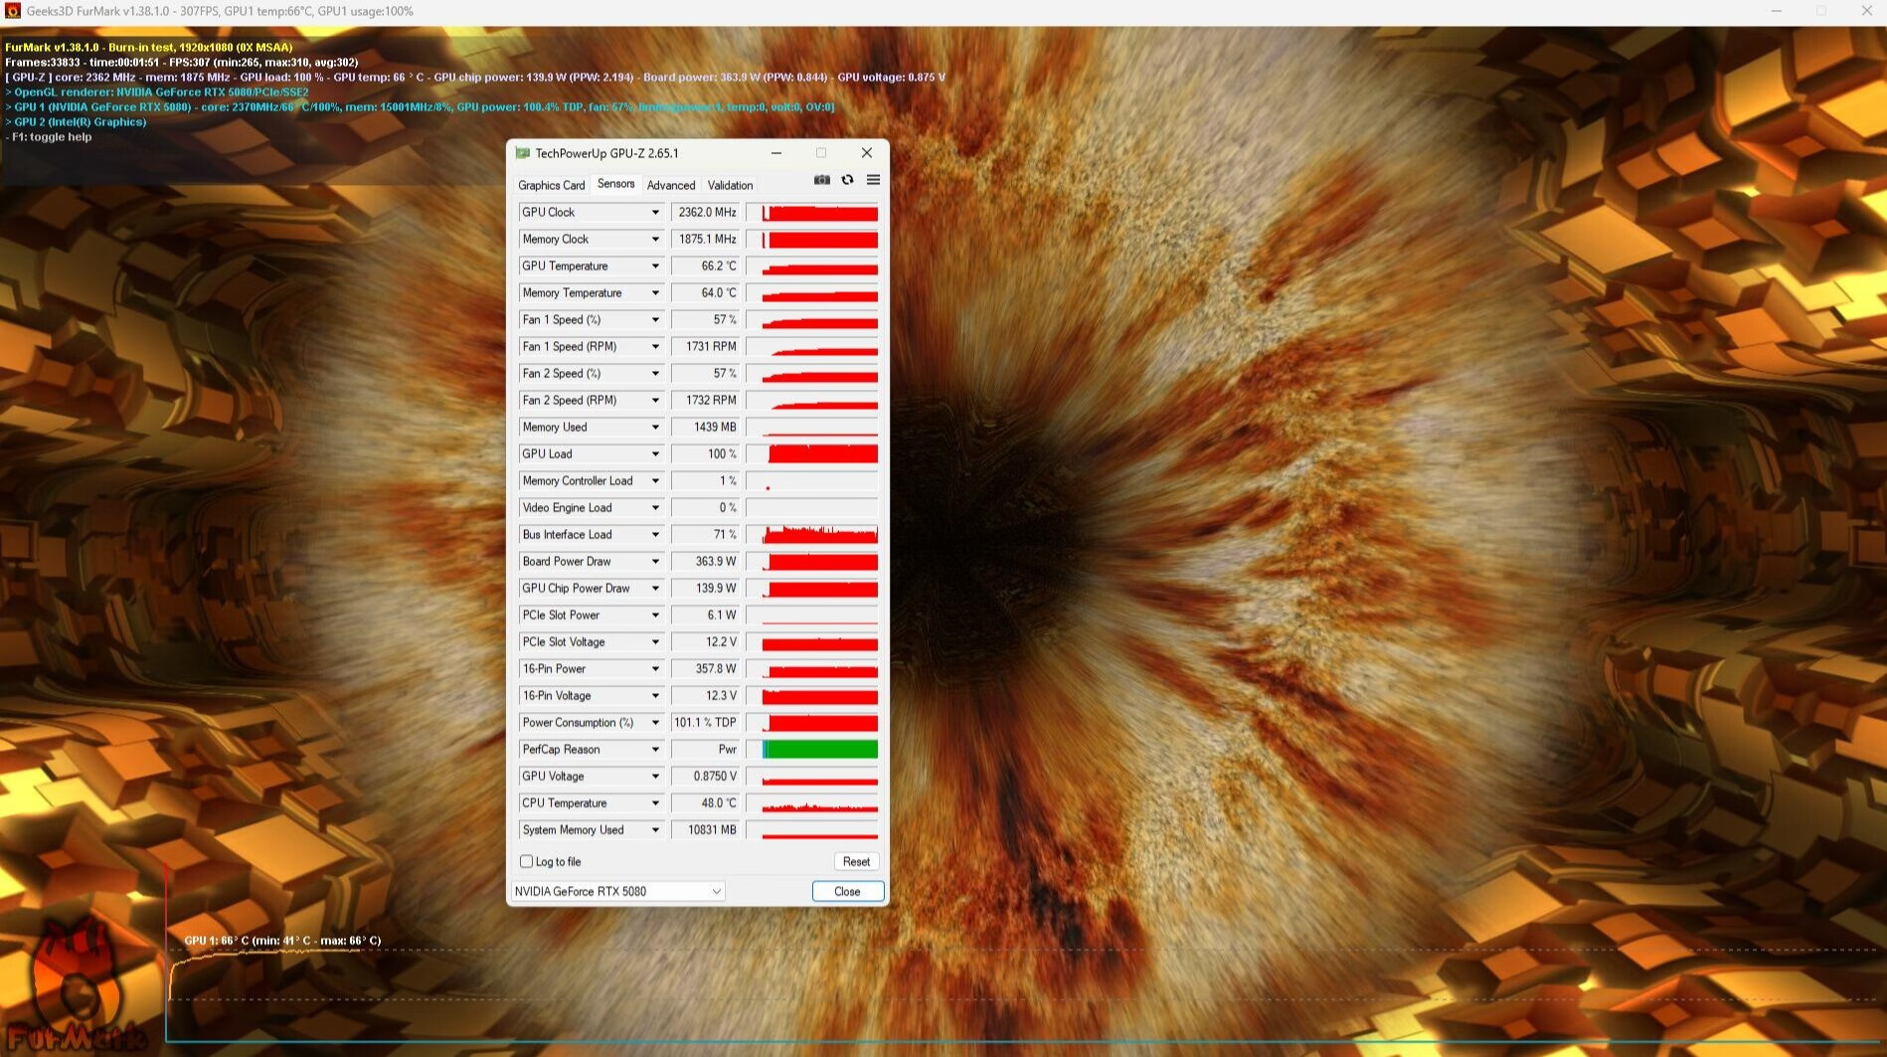Click the GPU-Z refresh icon

coord(847,180)
